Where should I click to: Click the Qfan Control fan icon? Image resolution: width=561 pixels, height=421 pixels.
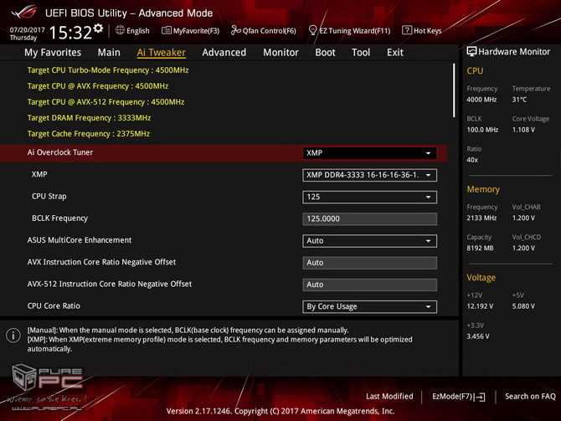pyautogui.click(x=236, y=30)
